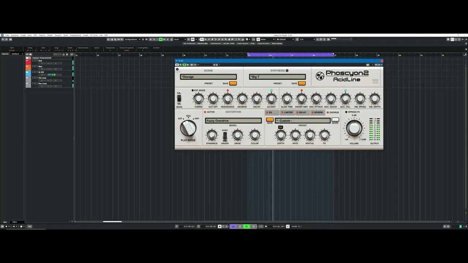Open the Projekt menu
Viewport: 468px width, 263px height.
[x=23, y=35]
